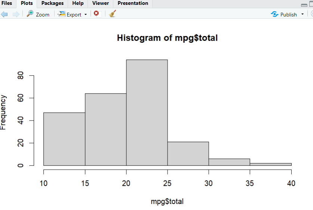This screenshot has height=210, width=313.
Task: Go to the next plot with the forward arrow
Action: tap(16, 14)
